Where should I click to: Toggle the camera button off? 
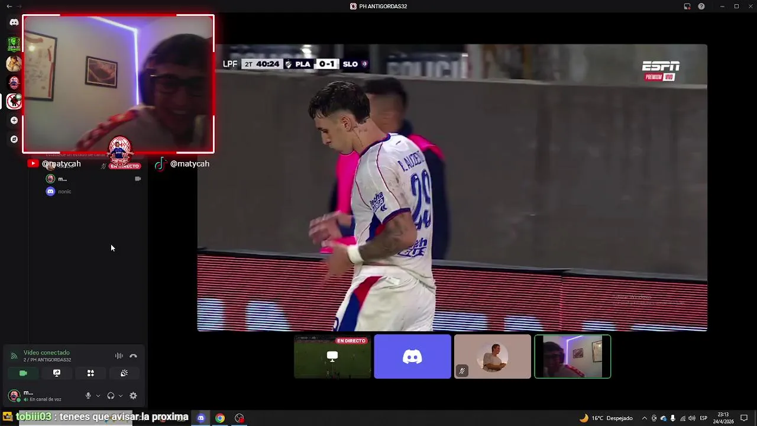23,373
